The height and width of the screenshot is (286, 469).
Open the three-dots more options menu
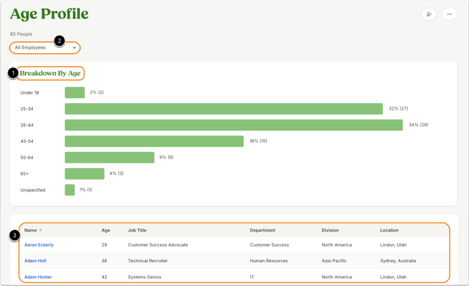(x=449, y=14)
